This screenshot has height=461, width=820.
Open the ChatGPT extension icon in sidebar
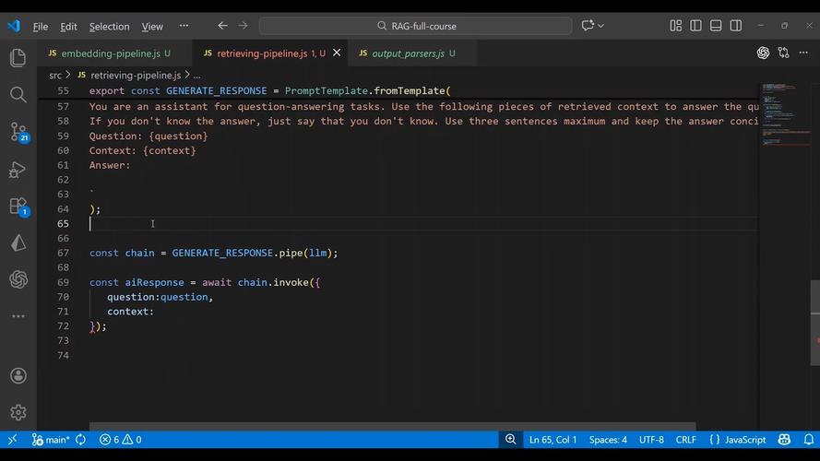[x=18, y=279]
